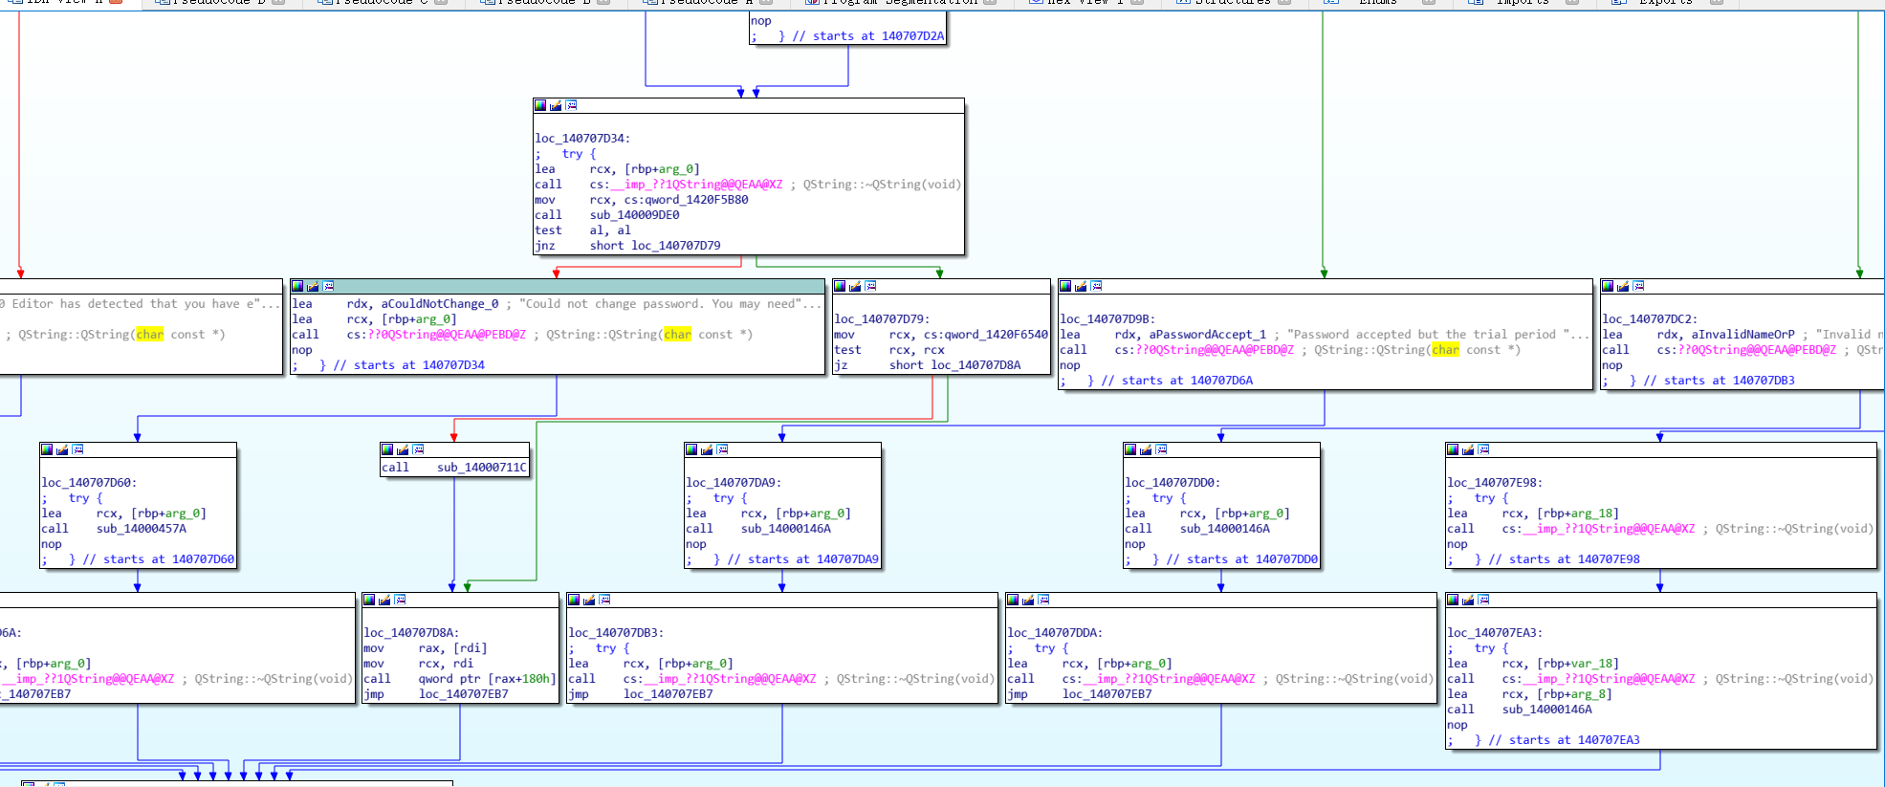Click "qword ptr [rax+180h]" call operand

point(487,679)
